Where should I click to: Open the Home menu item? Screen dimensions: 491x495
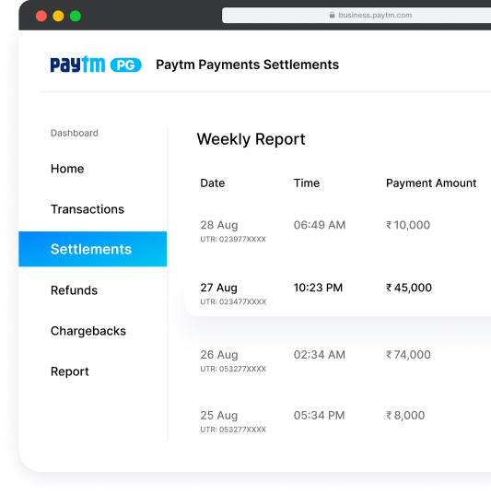67,169
